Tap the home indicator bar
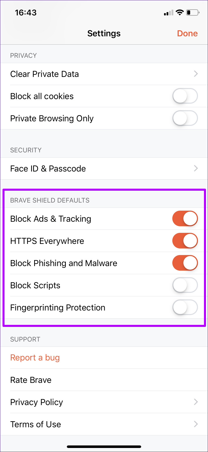The height and width of the screenshot is (452, 208). click(104, 447)
